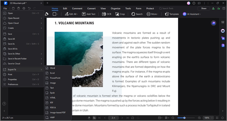Open the Comment tab

click(x=77, y=8)
